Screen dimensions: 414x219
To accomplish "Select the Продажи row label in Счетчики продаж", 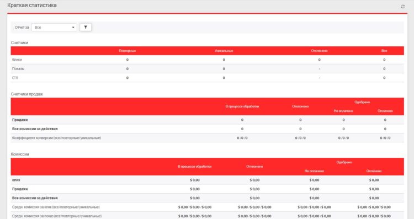I will click(20, 120).
